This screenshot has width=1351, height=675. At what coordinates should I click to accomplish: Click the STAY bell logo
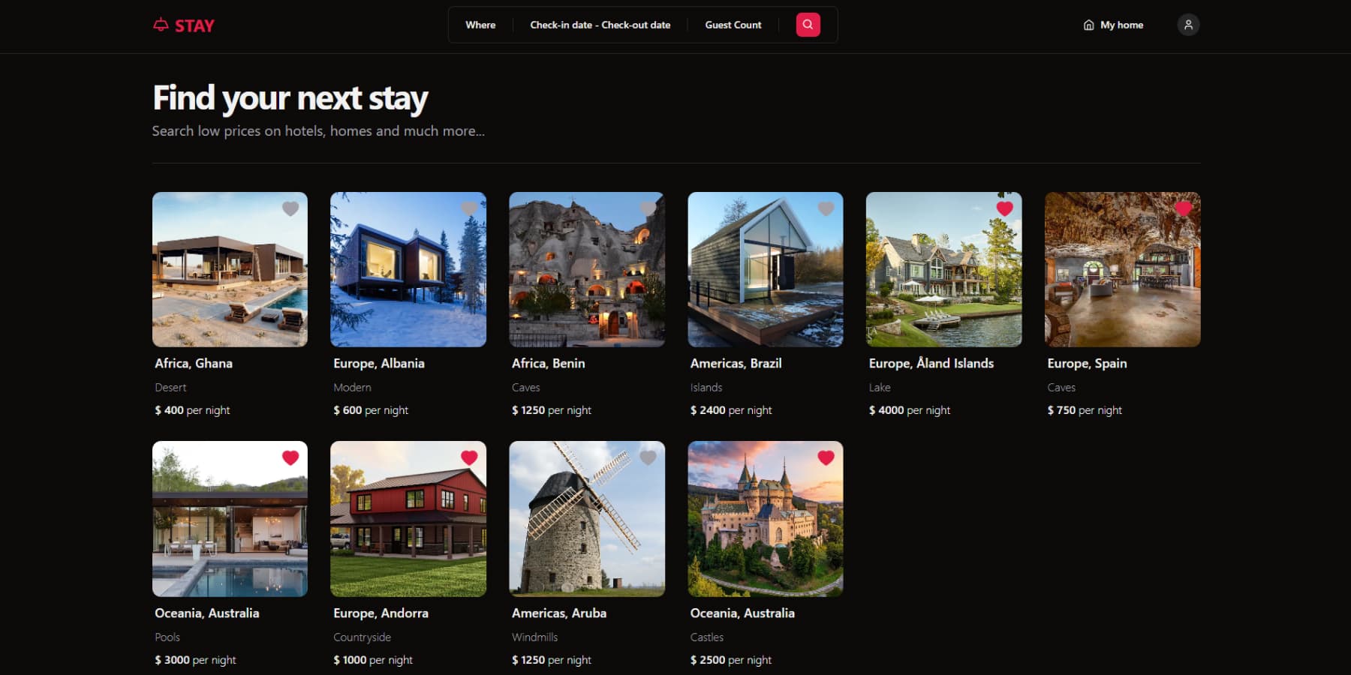point(184,25)
